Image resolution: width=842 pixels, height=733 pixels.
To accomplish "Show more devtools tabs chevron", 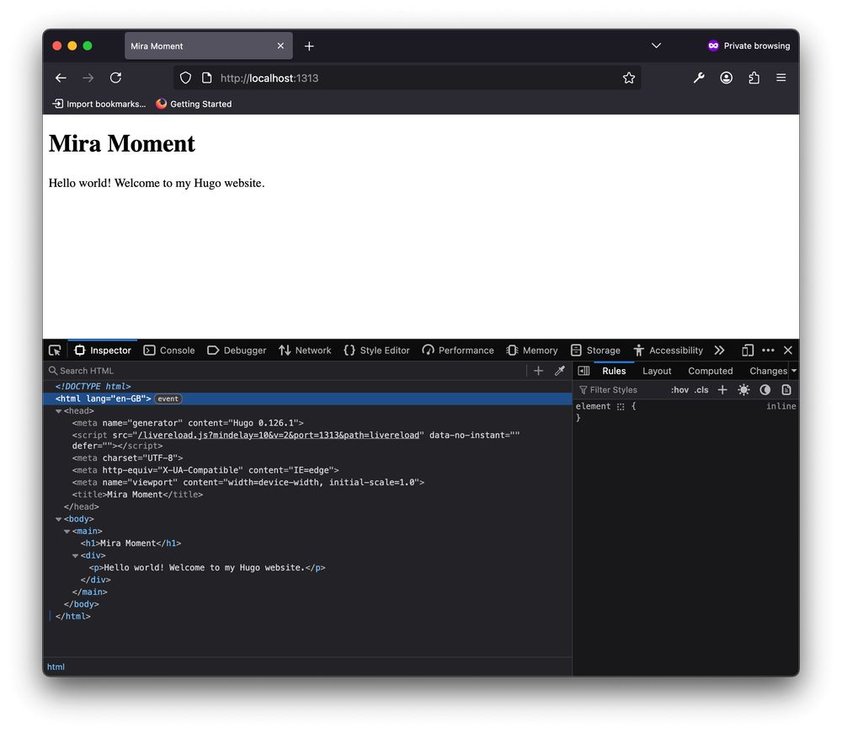I will click(x=720, y=350).
